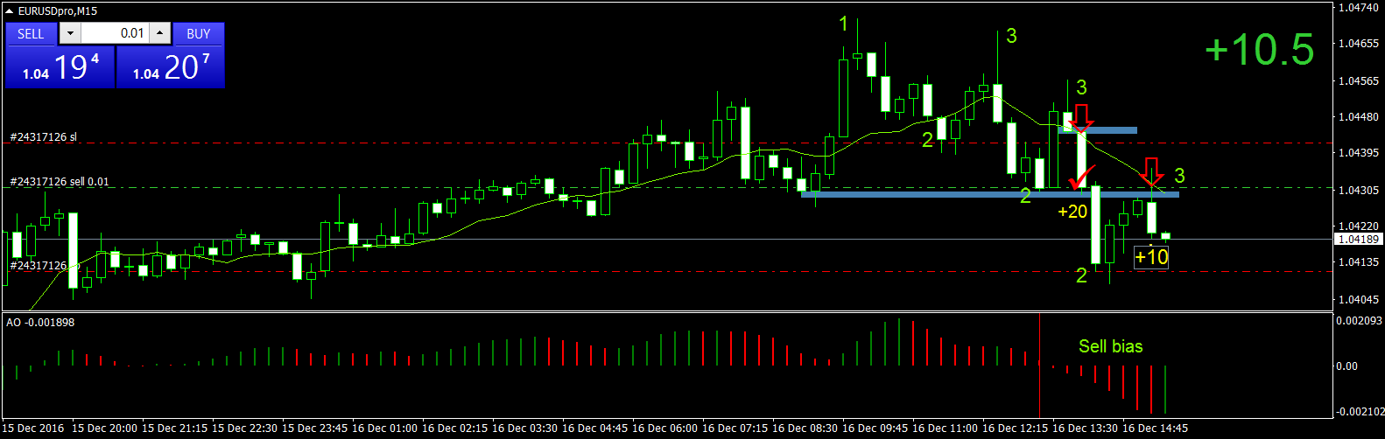This screenshot has width=1385, height=439.
Task: Click the 0.002093 AO scale value
Action: (1359, 321)
